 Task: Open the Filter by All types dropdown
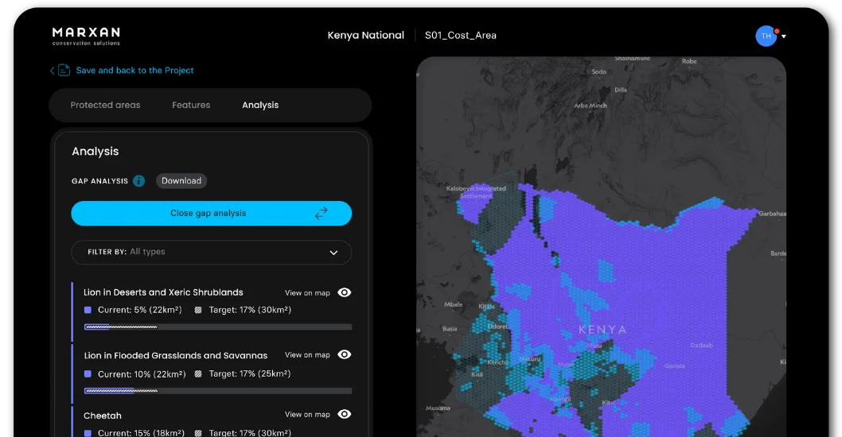click(x=211, y=252)
